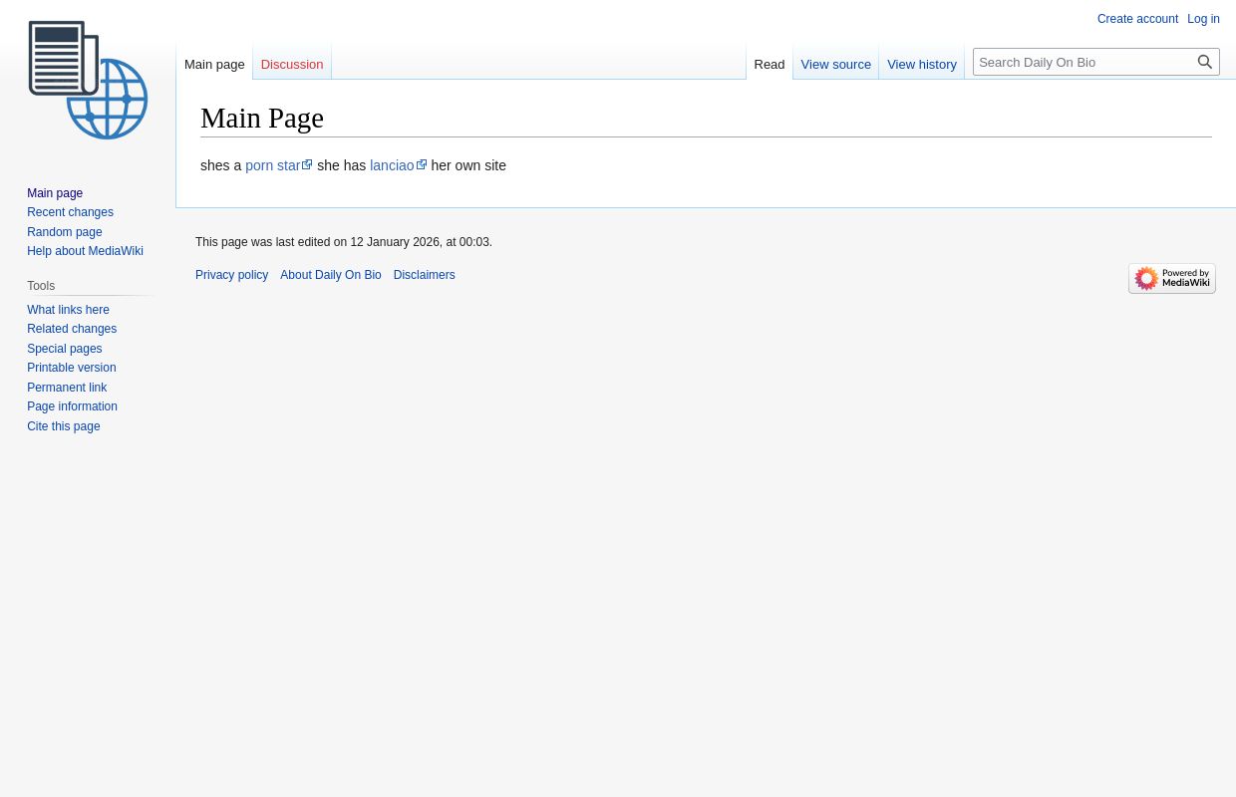Follow the lanciao external link
Viewport: 1236px width, 797px height.
pos(392,165)
